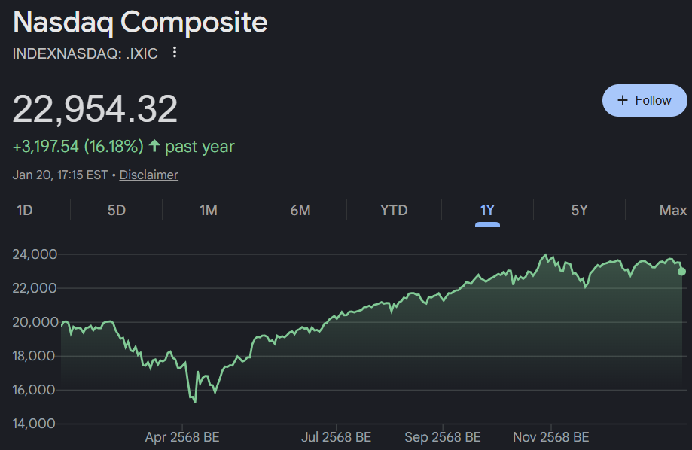Switch to the 5D time range
The width and height of the screenshot is (692, 450).
pyautogui.click(x=116, y=211)
